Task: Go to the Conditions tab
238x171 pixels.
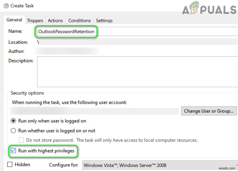Action: tap(79, 20)
